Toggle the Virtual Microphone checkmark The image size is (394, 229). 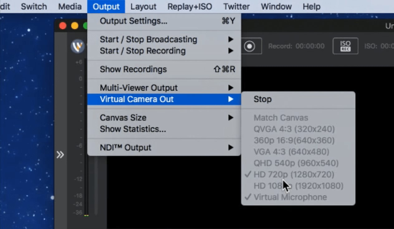(298, 197)
